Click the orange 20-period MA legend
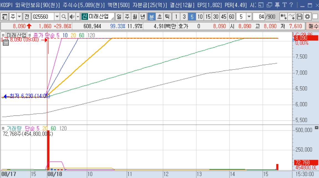 point(73,35)
